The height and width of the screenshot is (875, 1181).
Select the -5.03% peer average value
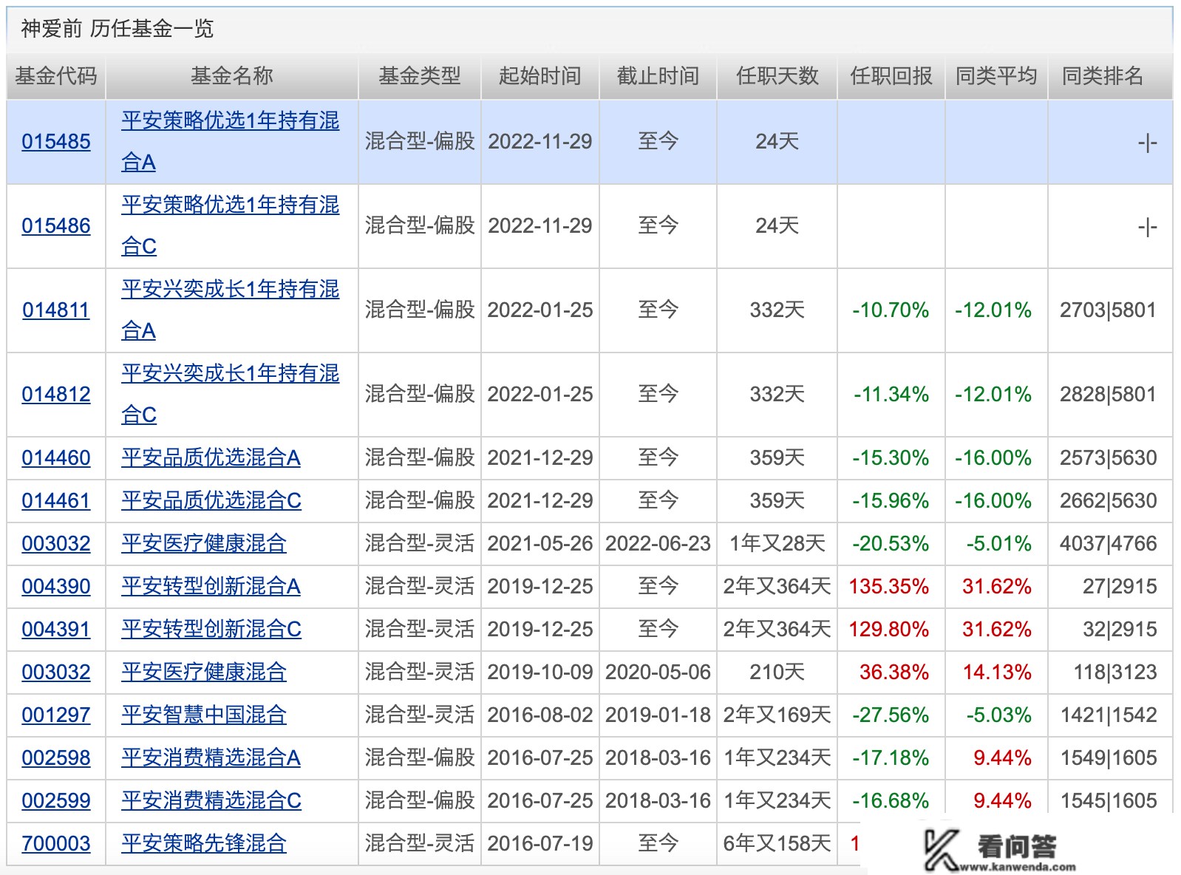[999, 715]
